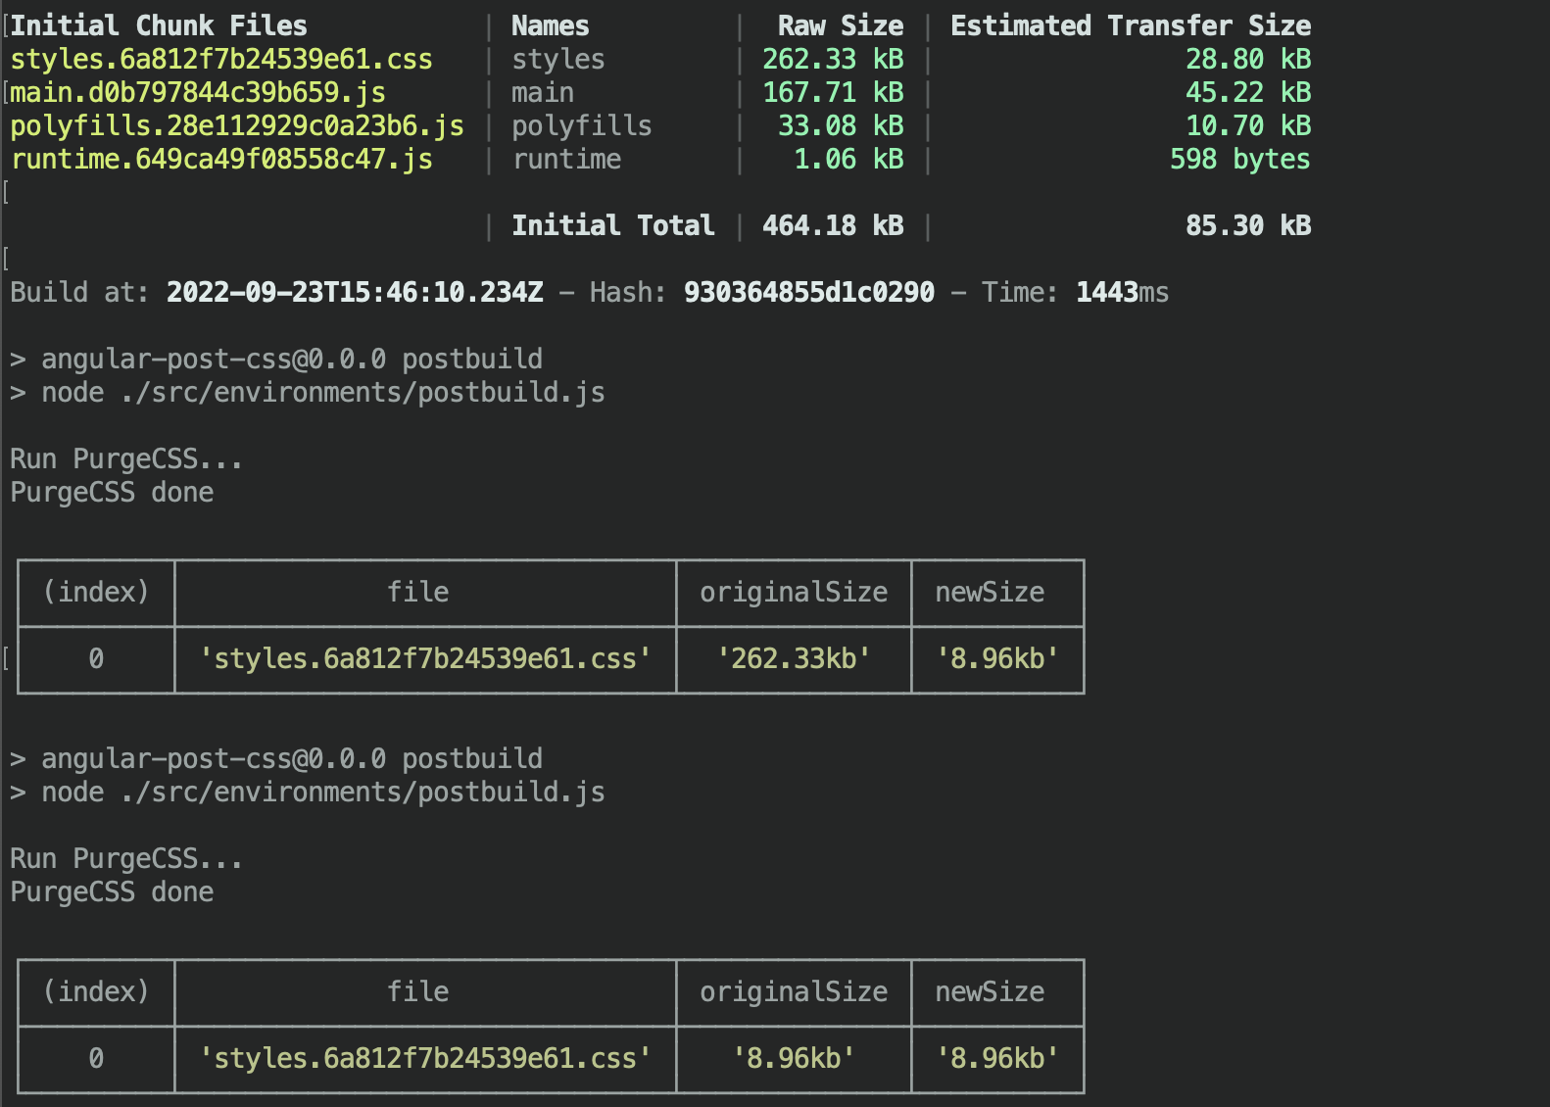Image resolution: width=1550 pixels, height=1107 pixels.
Task: Click '(index)' header in first table
Action: point(96,593)
